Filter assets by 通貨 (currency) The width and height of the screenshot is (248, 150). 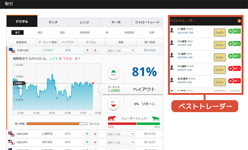coord(40,33)
